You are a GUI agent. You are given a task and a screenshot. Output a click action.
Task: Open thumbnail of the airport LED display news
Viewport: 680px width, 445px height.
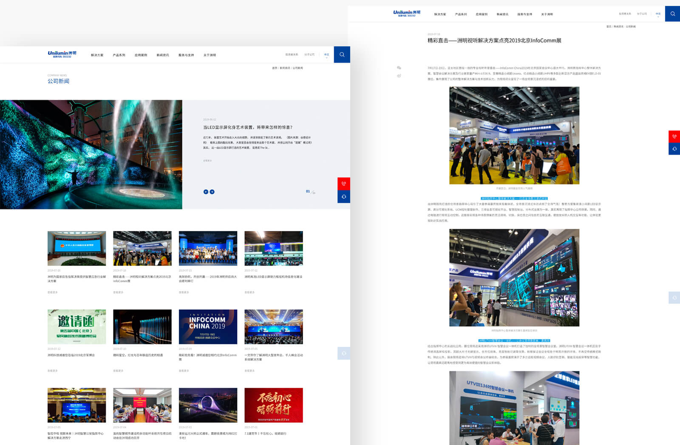point(274,249)
